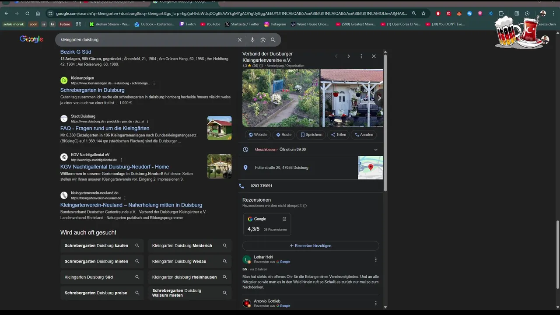Search 'Kleingarten Duisburg Wedau' suggestion
This screenshot has width=560, height=315.
point(189,262)
